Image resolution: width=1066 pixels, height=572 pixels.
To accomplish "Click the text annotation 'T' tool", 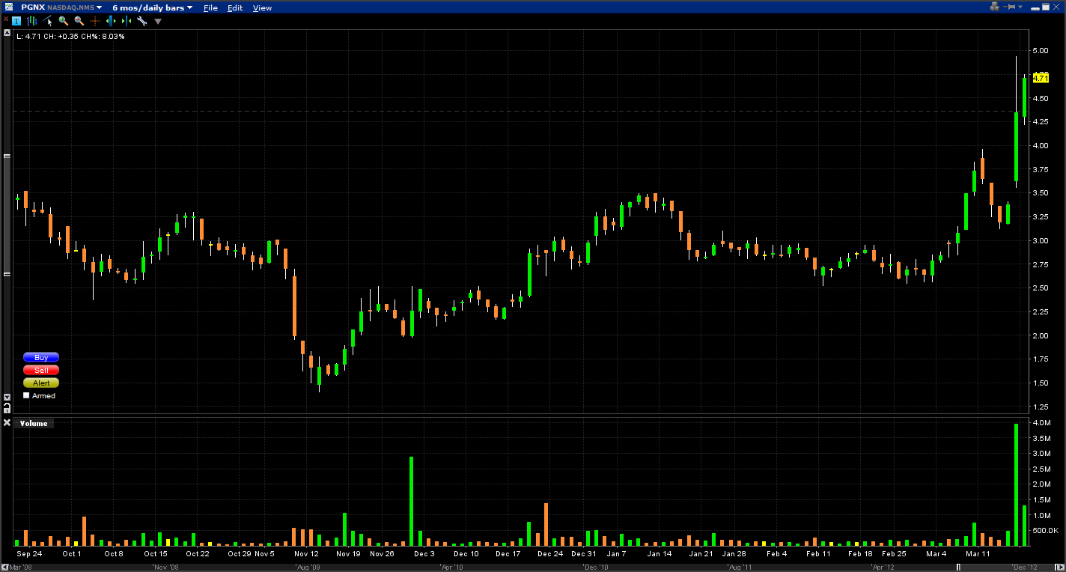I will (16, 21).
